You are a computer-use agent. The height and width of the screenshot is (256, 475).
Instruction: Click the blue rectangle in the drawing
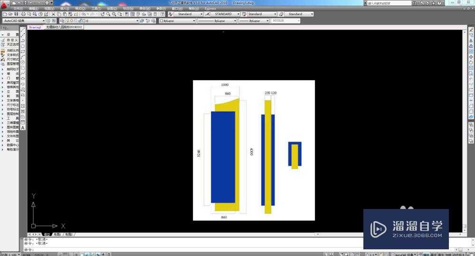coord(223,157)
